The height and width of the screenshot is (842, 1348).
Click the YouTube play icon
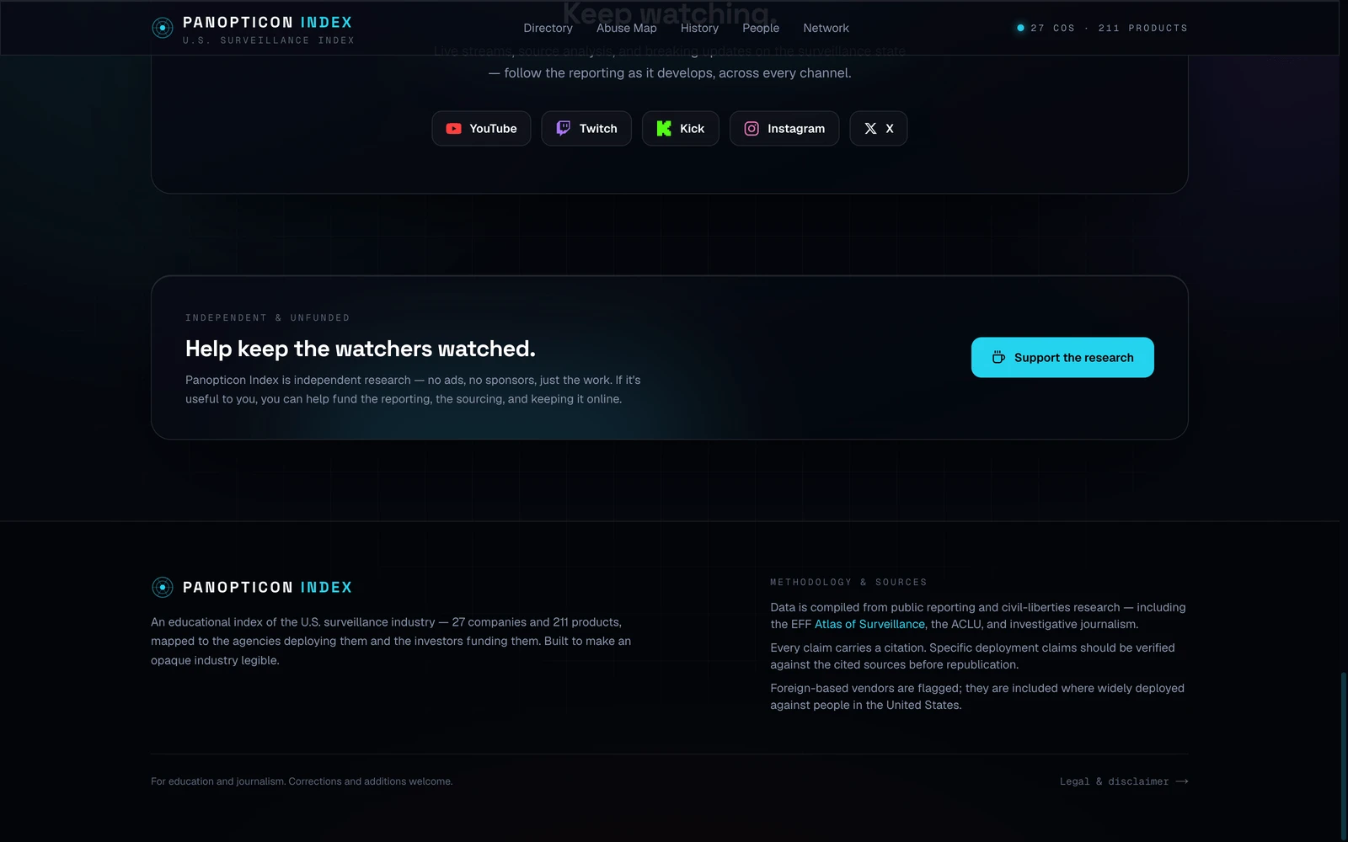pyautogui.click(x=453, y=129)
